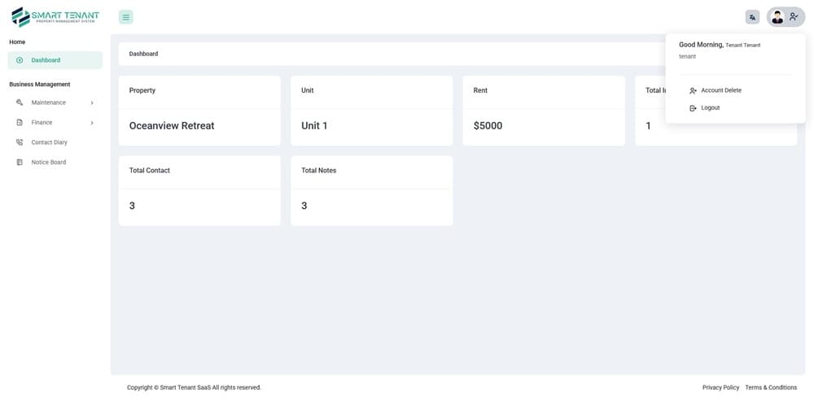Click the Oceanview Retreat property card

(199, 111)
